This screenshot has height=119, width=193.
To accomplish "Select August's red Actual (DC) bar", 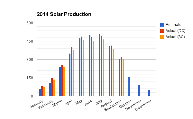I will click(112, 71).
